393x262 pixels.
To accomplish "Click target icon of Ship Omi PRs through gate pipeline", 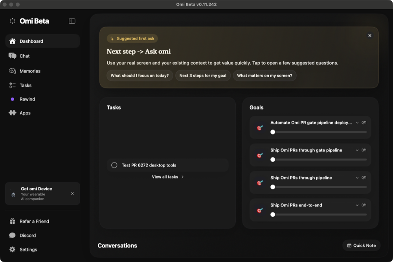I will point(260,155).
